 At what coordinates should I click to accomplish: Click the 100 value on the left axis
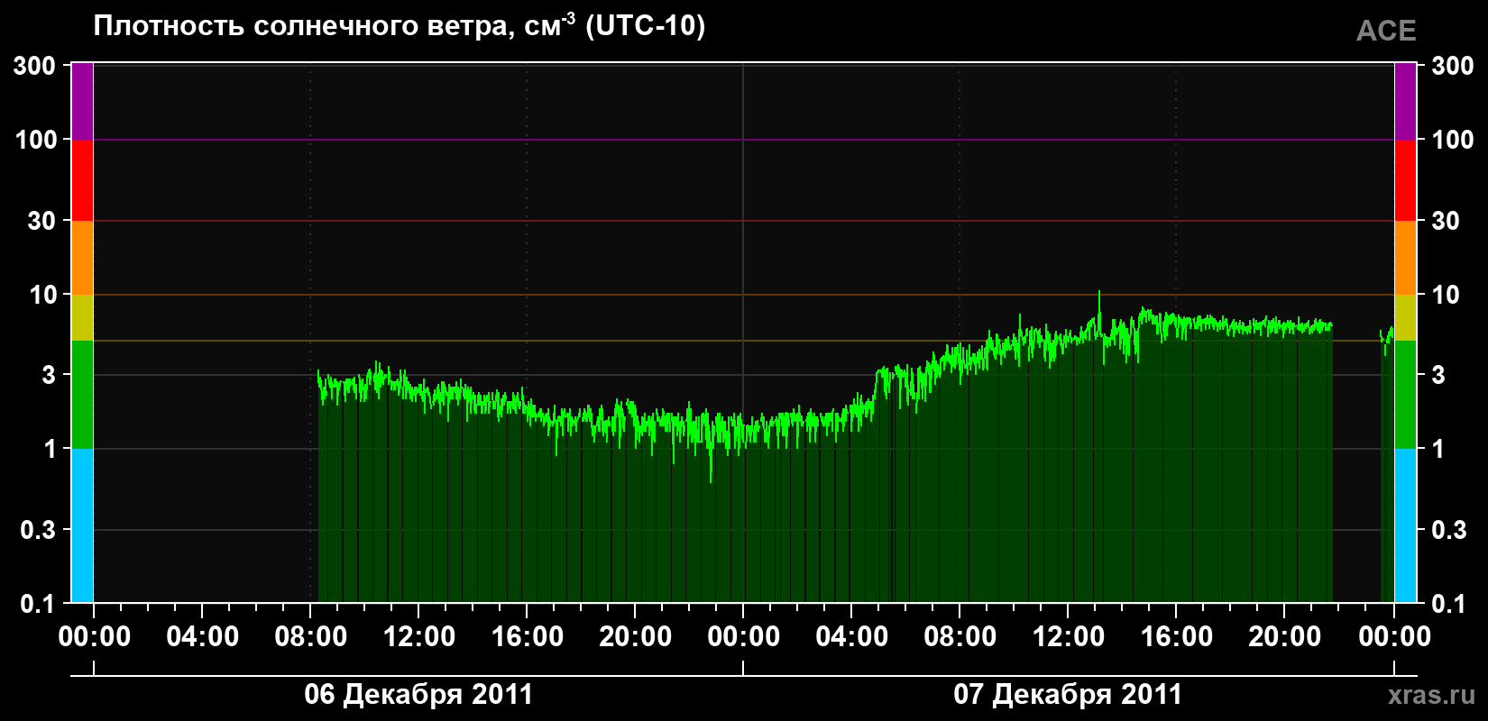[36, 140]
